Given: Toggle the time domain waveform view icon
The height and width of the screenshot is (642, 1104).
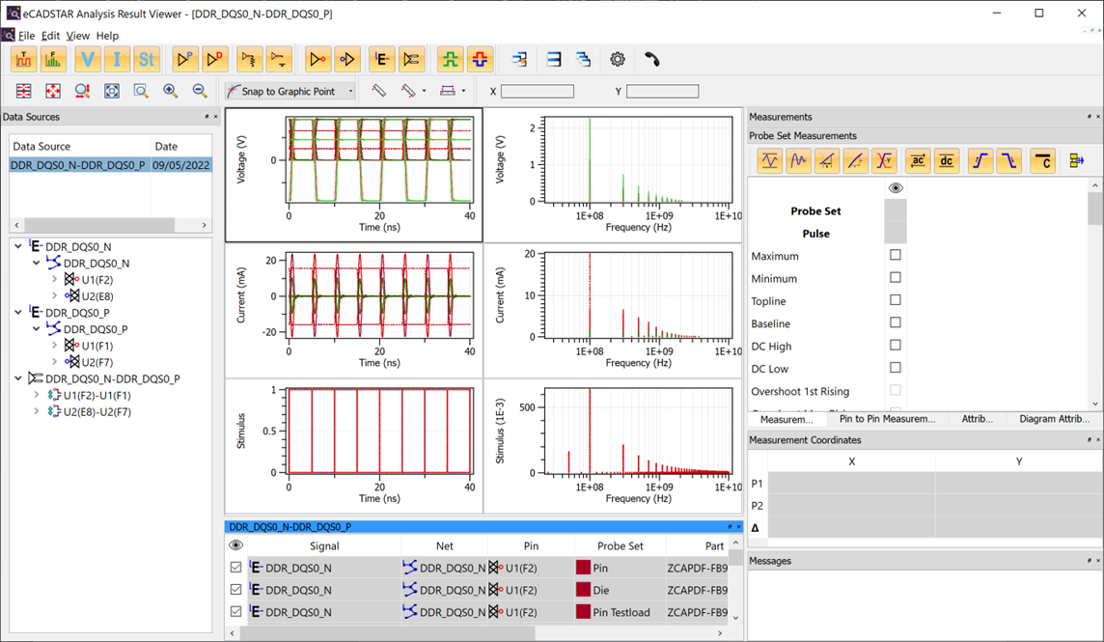Looking at the screenshot, I should [x=24, y=60].
